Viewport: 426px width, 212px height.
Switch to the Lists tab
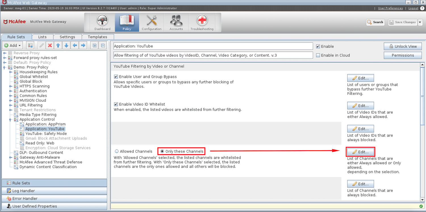coord(42,37)
